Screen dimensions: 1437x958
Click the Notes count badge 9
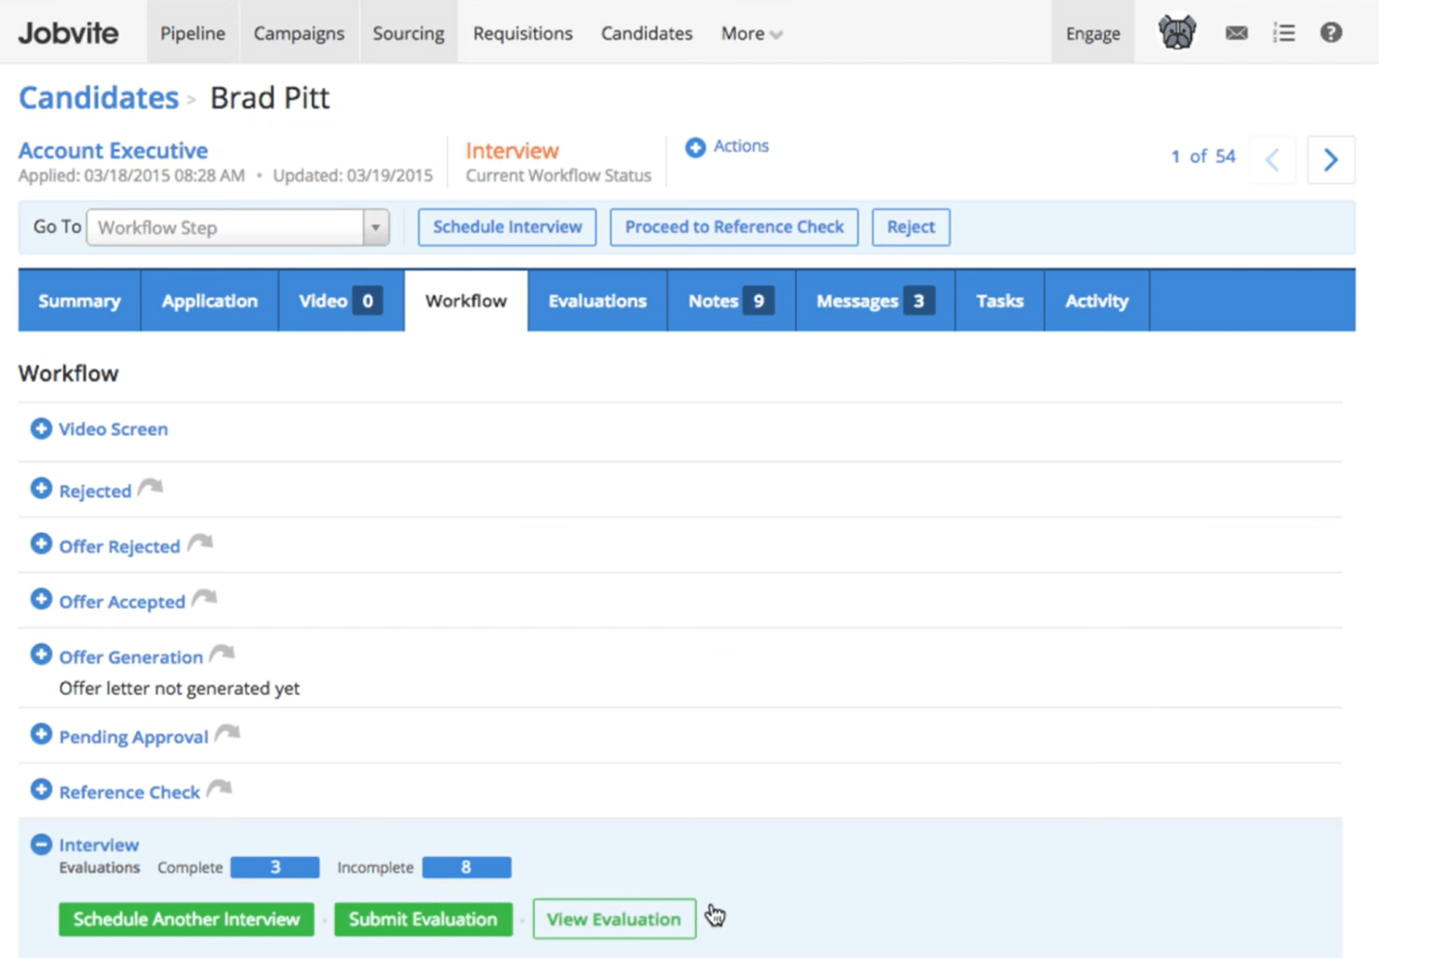(758, 301)
